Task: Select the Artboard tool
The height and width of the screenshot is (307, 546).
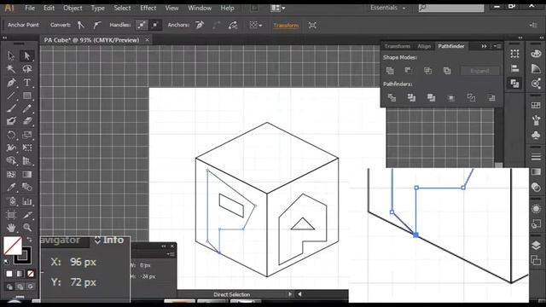Action: click(x=11, y=215)
